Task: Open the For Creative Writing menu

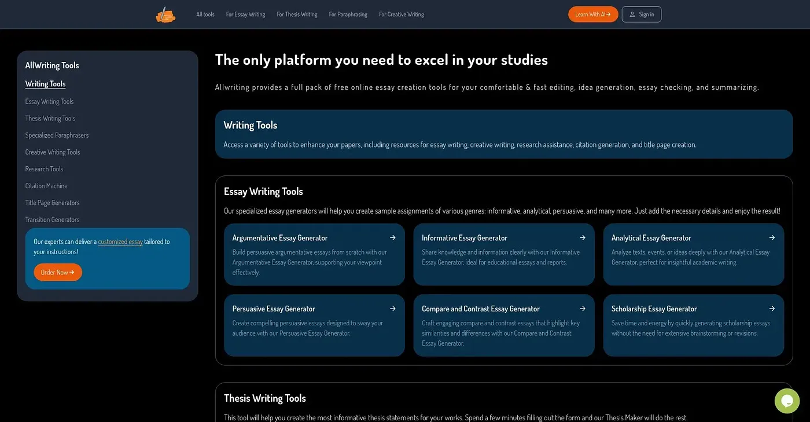Action: pos(402,14)
